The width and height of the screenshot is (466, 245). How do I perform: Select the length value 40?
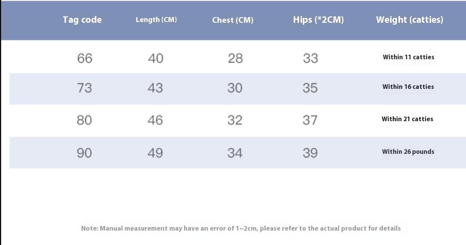[x=156, y=58]
